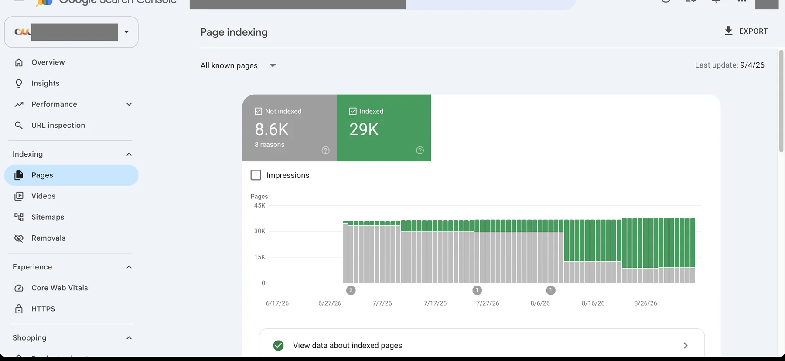785x361 pixels.
Task: Toggle the Not indexed checkbox
Action: click(258, 111)
